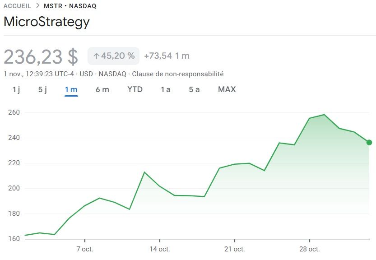Select the MAX time range tab
376x260 pixels.
click(x=227, y=89)
